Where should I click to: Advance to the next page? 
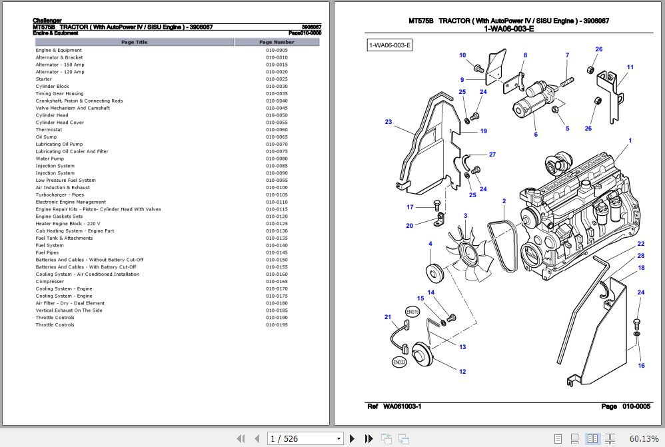pyautogui.click(x=352, y=438)
